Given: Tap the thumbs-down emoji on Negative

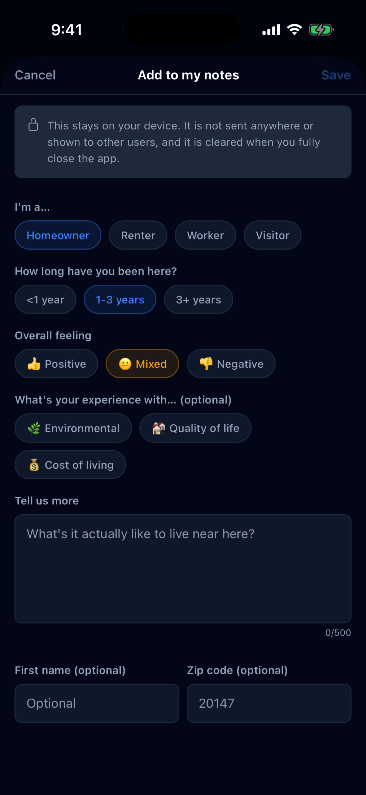Looking at the screenshot, I should click(206, 364).
